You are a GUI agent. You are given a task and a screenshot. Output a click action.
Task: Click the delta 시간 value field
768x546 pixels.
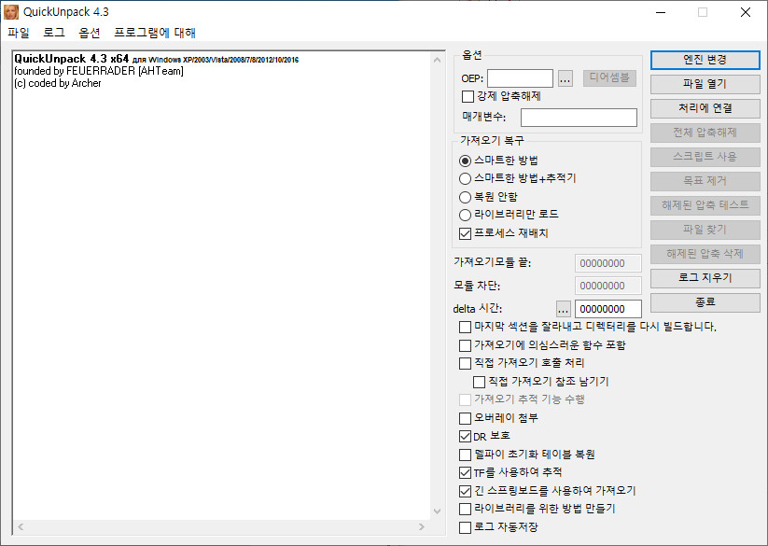coord(607,309)
